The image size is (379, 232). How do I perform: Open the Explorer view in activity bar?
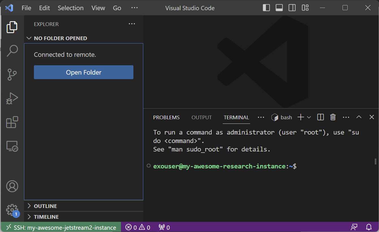coord(12,27)
